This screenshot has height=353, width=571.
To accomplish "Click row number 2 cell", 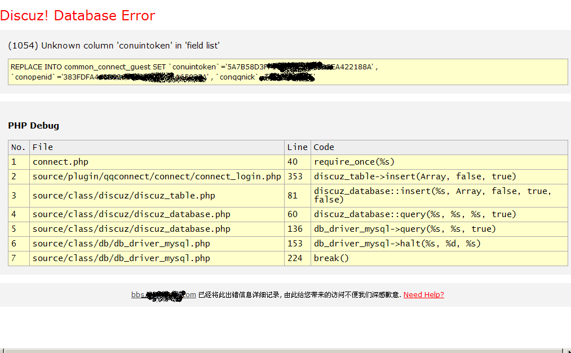I will coord(19,177).
